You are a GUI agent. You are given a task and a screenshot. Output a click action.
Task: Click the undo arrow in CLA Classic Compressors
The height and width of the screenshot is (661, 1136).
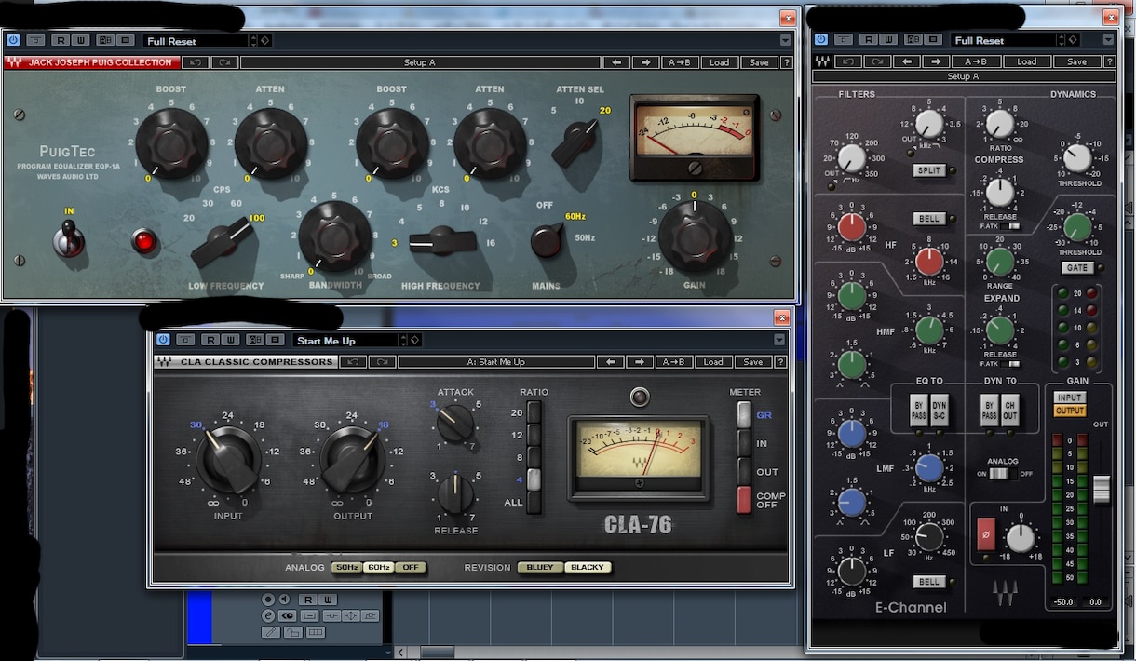[x=352, y=362]
